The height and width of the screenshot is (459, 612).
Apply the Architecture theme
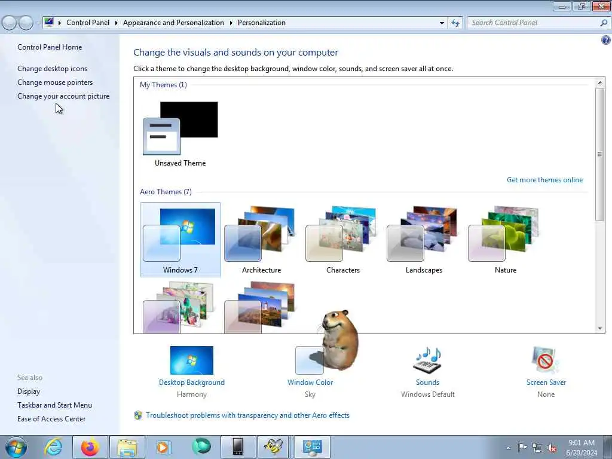click(x=261, y=240)
